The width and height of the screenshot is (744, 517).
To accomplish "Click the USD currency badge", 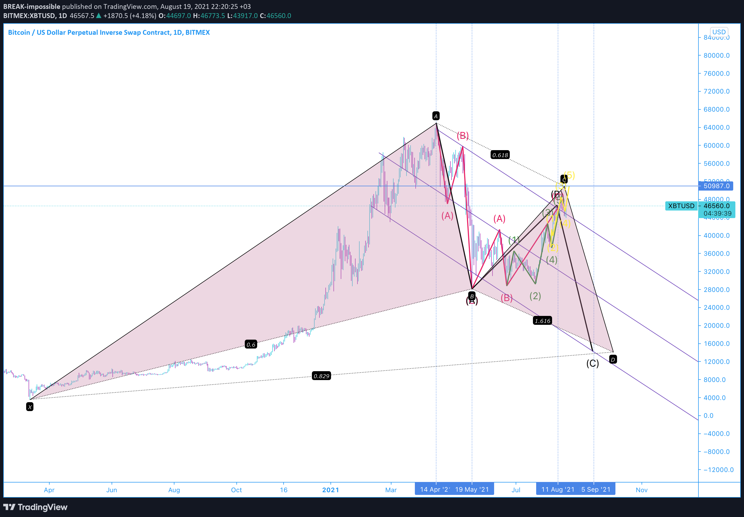I will tap(719, 32).
